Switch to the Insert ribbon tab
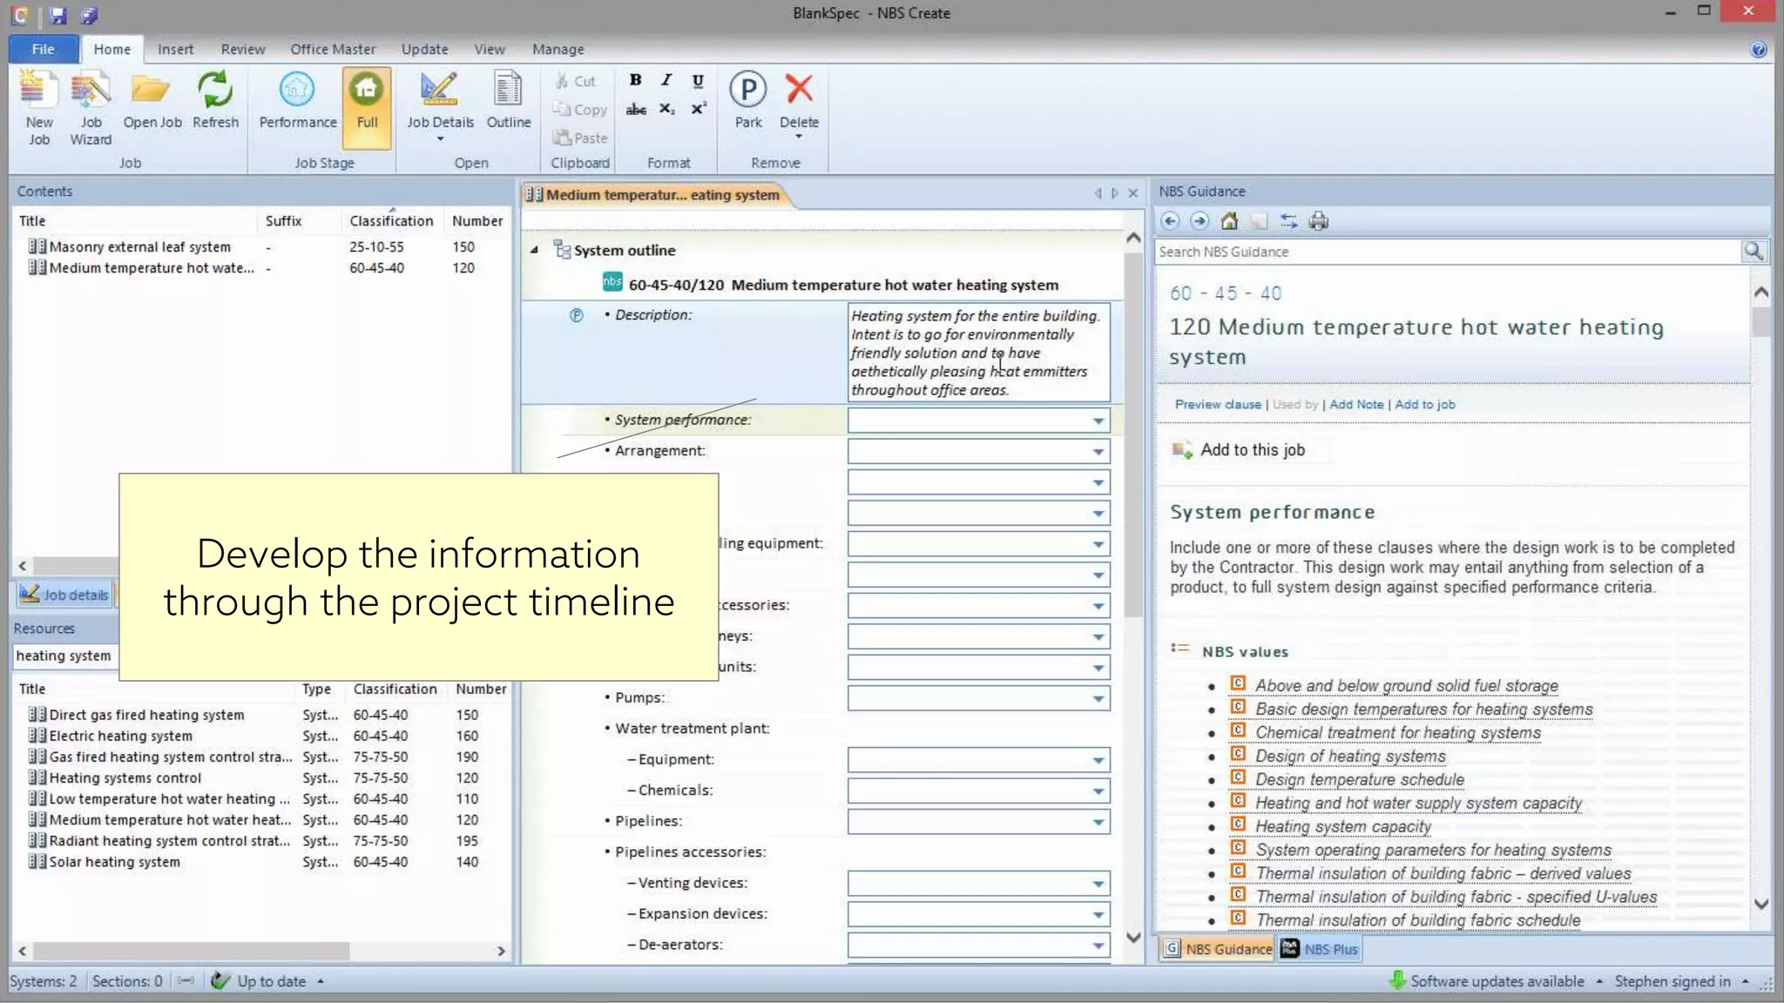 175,49
